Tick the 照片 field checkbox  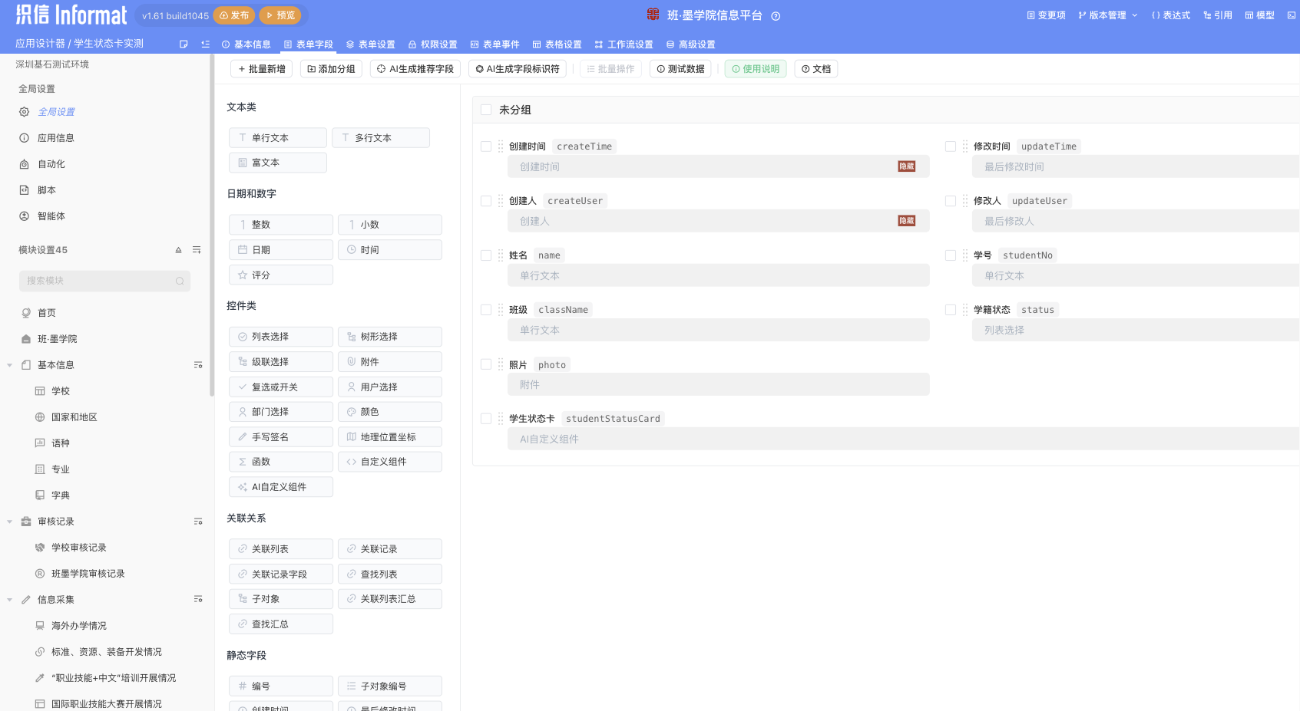point(486,364)
